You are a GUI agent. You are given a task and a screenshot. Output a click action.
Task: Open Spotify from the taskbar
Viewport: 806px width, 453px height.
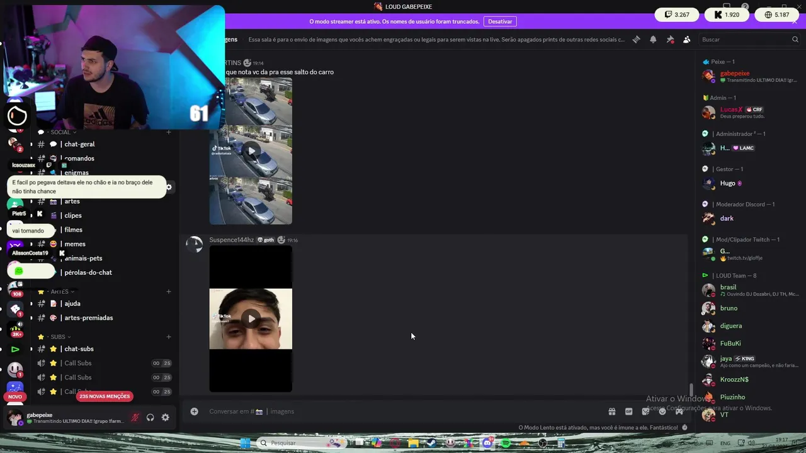coord(506,443)
